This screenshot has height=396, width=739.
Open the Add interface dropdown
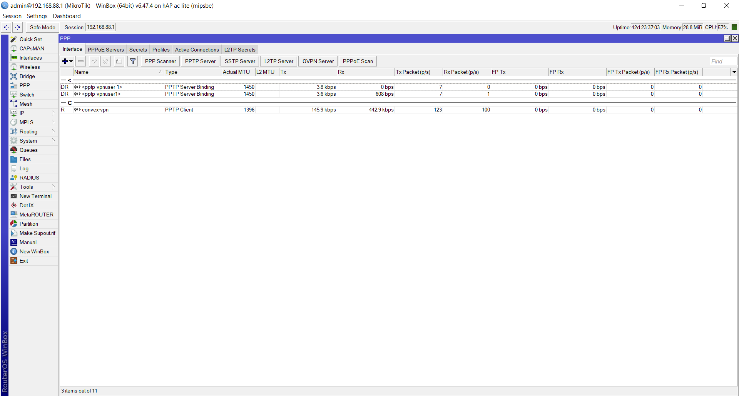coord(67,61)
